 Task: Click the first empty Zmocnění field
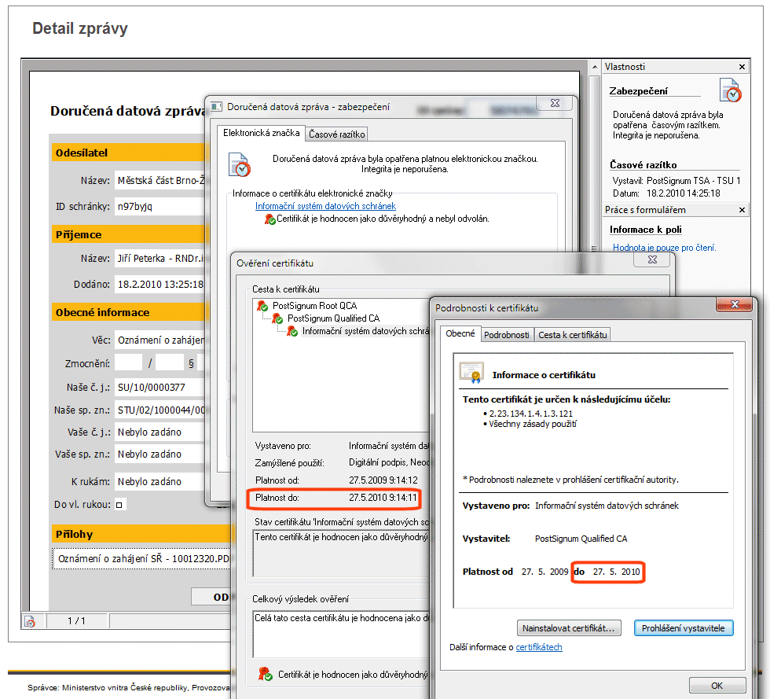tap(129, 363)
